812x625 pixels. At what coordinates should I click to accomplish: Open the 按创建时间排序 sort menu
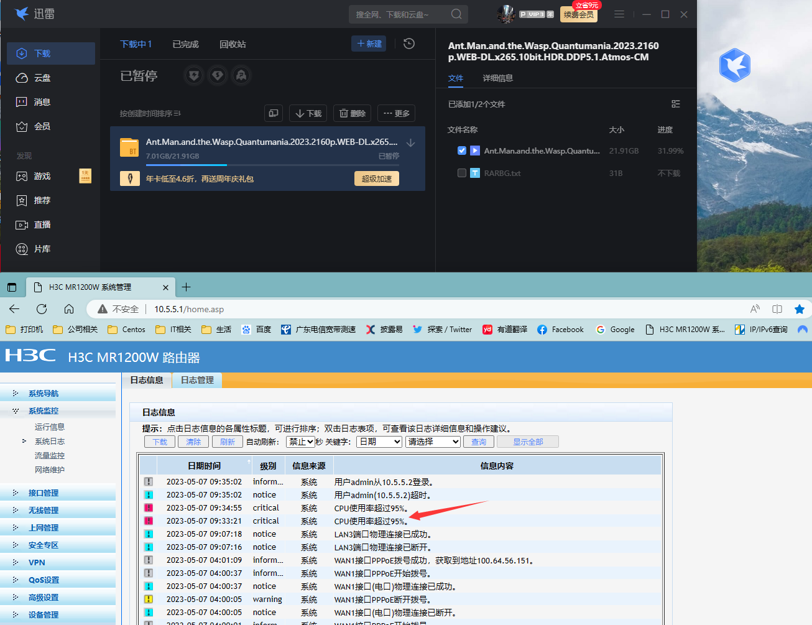point(150,113)
